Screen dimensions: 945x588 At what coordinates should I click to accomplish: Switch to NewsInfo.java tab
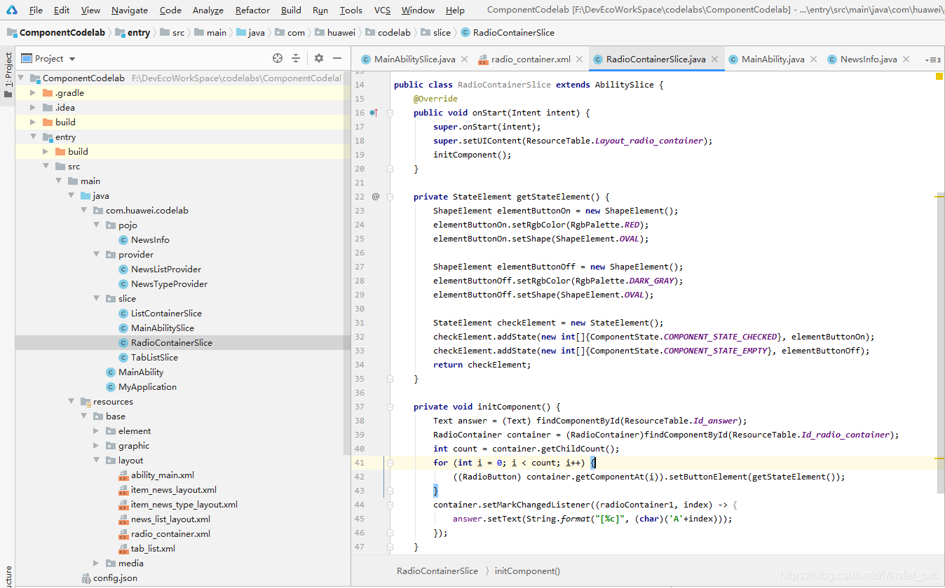[869, 59]
